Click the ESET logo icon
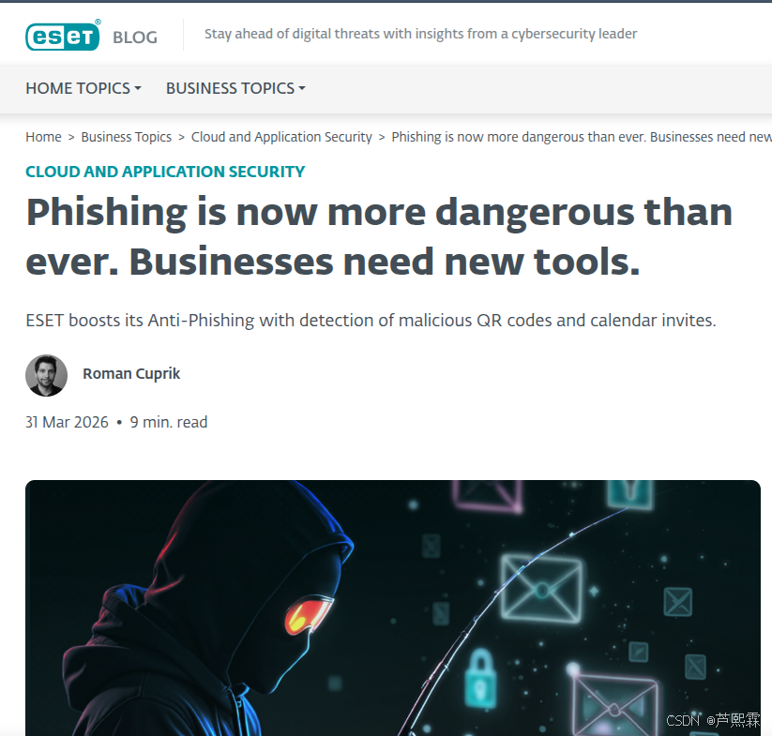The height and width of the screenshot is (736, 772). point(63,36)
